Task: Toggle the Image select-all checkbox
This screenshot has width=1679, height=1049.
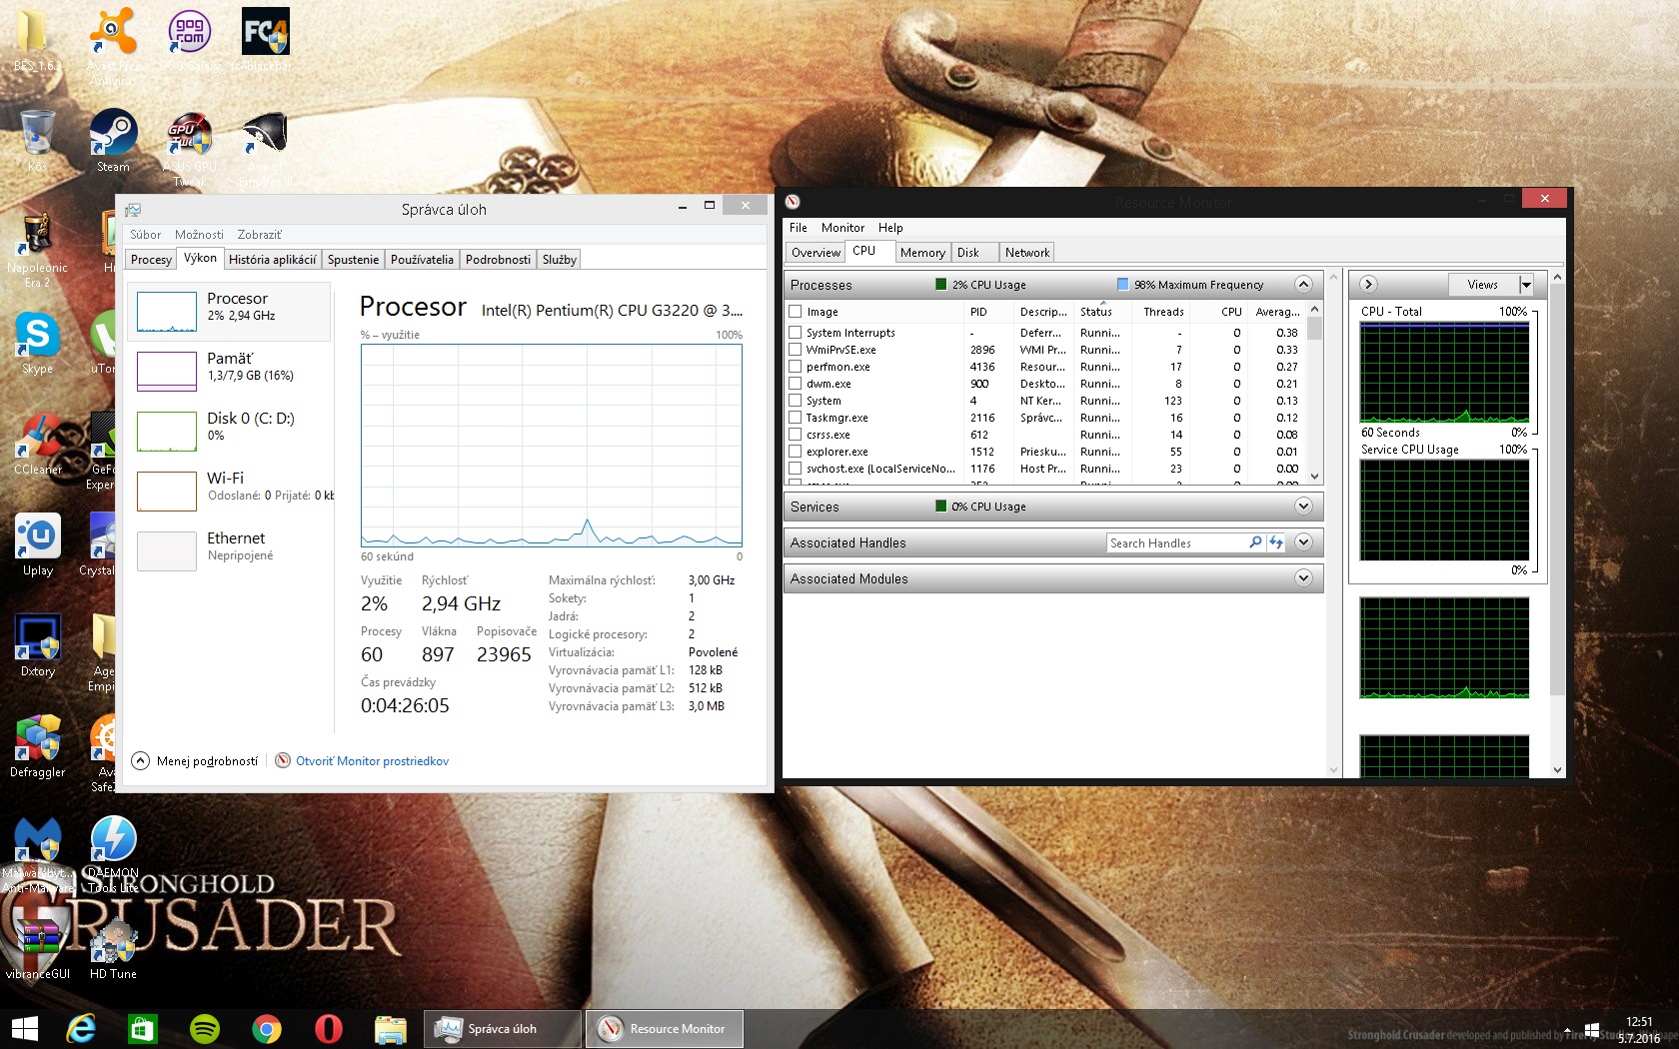Action: pyautogui.click(x=796, y=312)
